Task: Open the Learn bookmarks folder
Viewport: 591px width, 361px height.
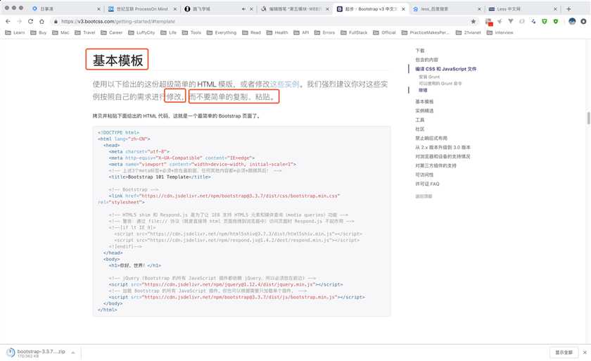Action: pos(15,33)
